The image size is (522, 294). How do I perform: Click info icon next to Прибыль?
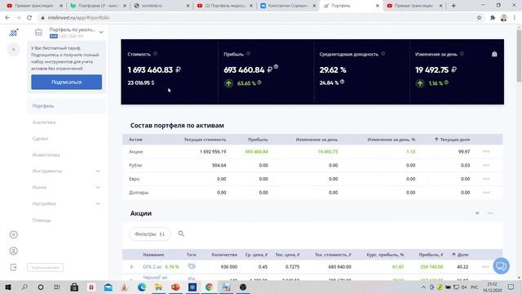(248, 54)
